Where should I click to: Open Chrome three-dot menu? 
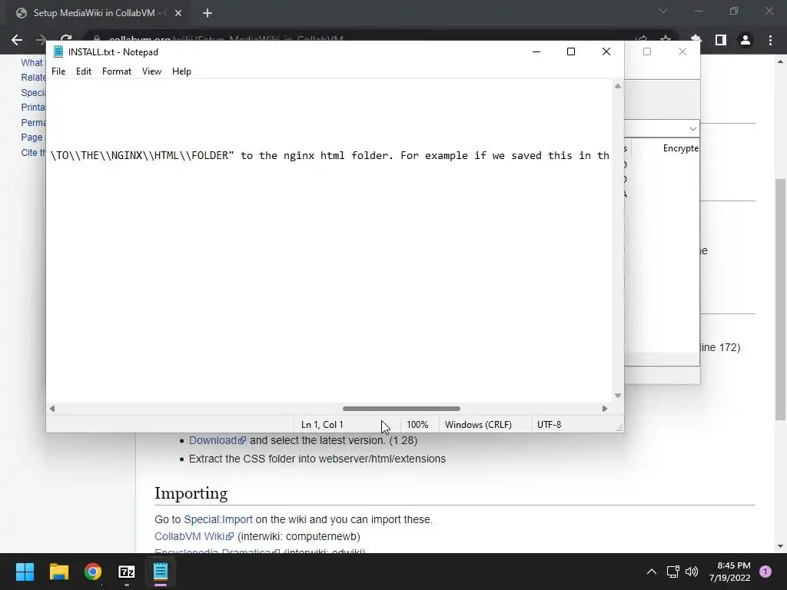pyautogui.click(x=770, y=40)
